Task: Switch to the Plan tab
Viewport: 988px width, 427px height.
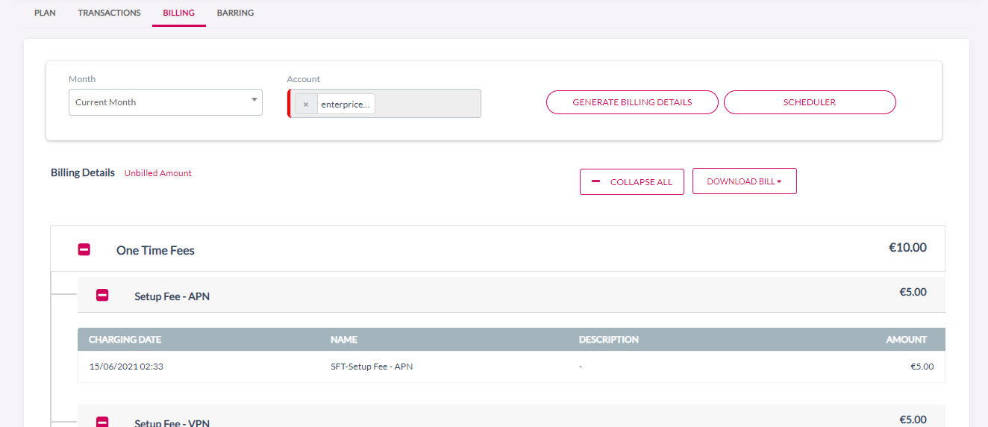Action: point(45,13)
